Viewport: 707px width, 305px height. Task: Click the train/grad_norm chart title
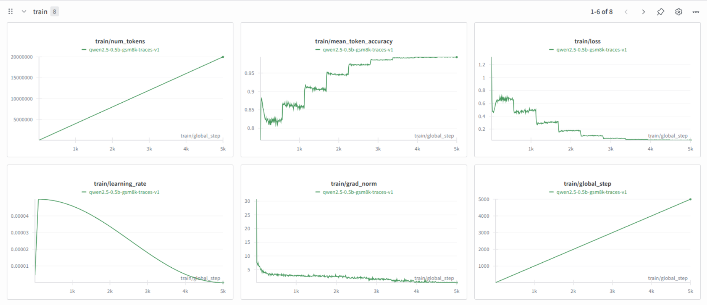point(354,183)
